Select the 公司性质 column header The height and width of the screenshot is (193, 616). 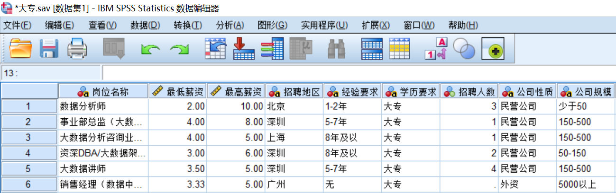pyautogui.click(x=528, y=91)
